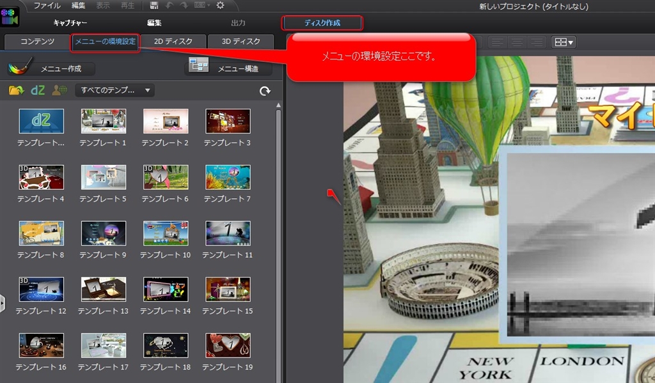Open the ファイル menu
The width and height of the screenshot is (655, 383).
coord(47,5)
